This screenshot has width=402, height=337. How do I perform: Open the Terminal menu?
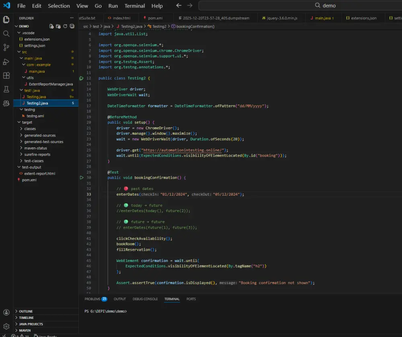click(x=135, y=6)
